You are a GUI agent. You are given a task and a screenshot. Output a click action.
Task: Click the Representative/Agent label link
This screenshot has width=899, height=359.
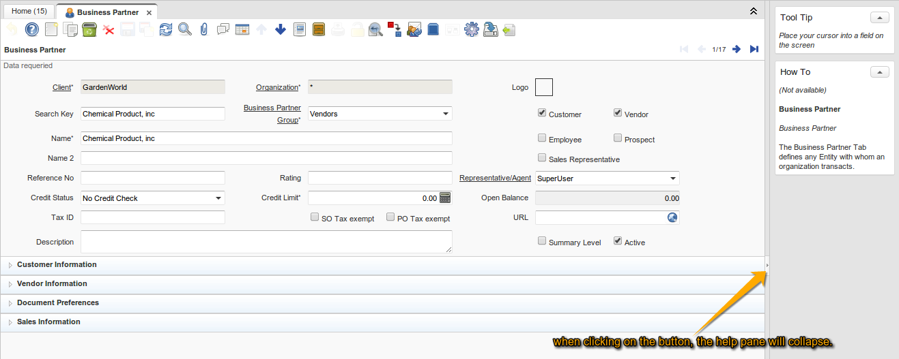(x=495, y=178)
